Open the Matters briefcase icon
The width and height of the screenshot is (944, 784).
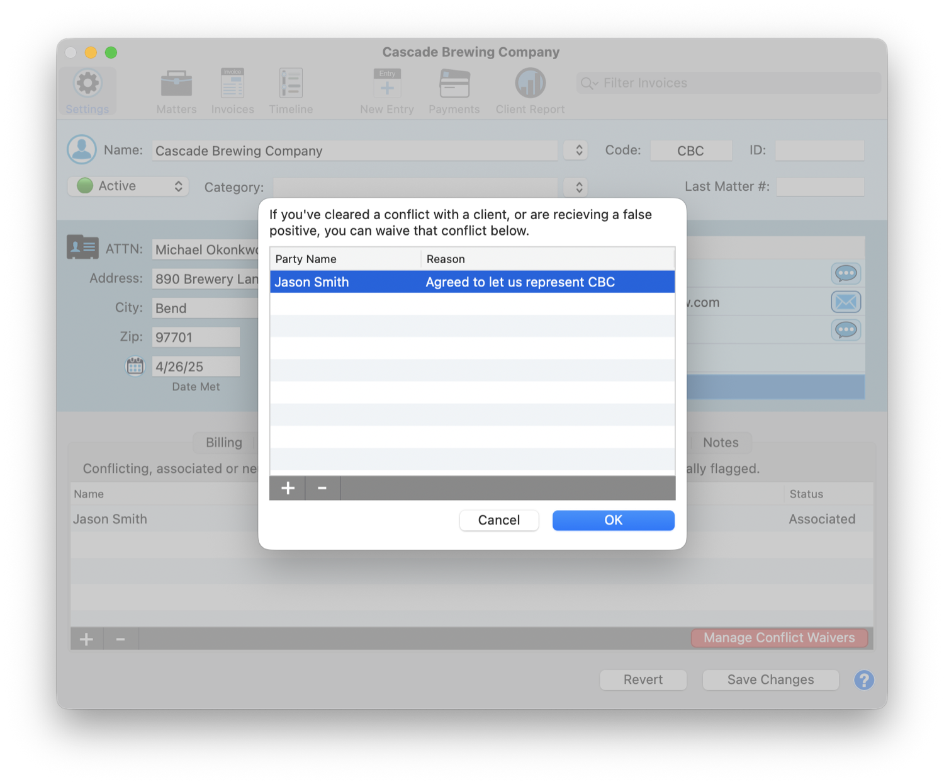(x=176, y=84)
